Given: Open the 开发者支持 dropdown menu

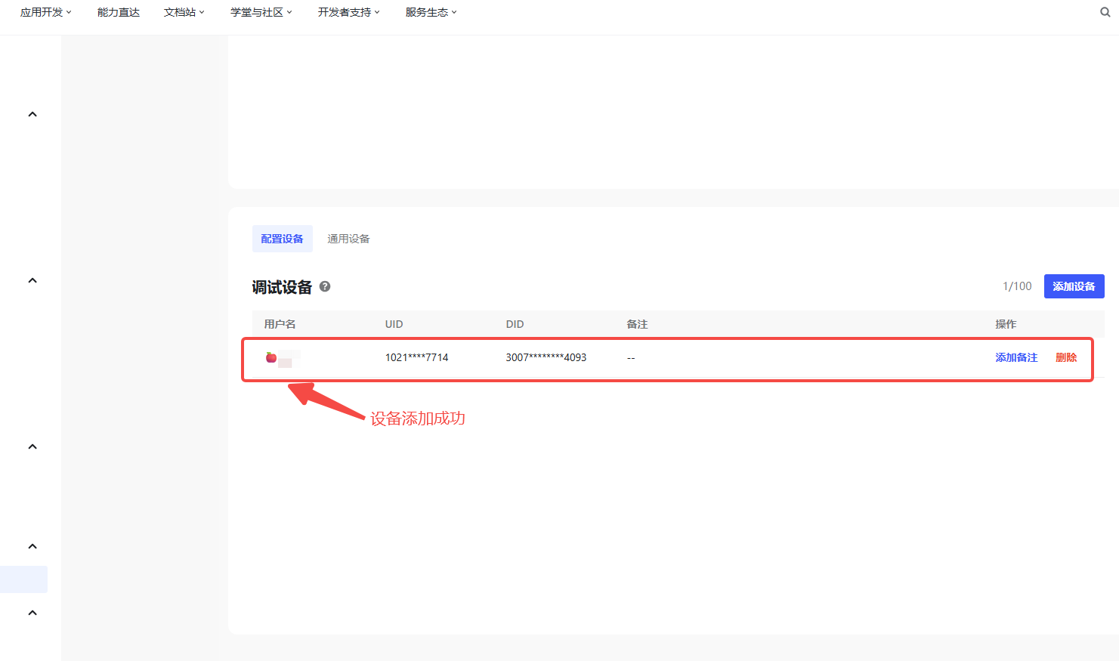Looking at the screenshot, I should tap(348, 12).
